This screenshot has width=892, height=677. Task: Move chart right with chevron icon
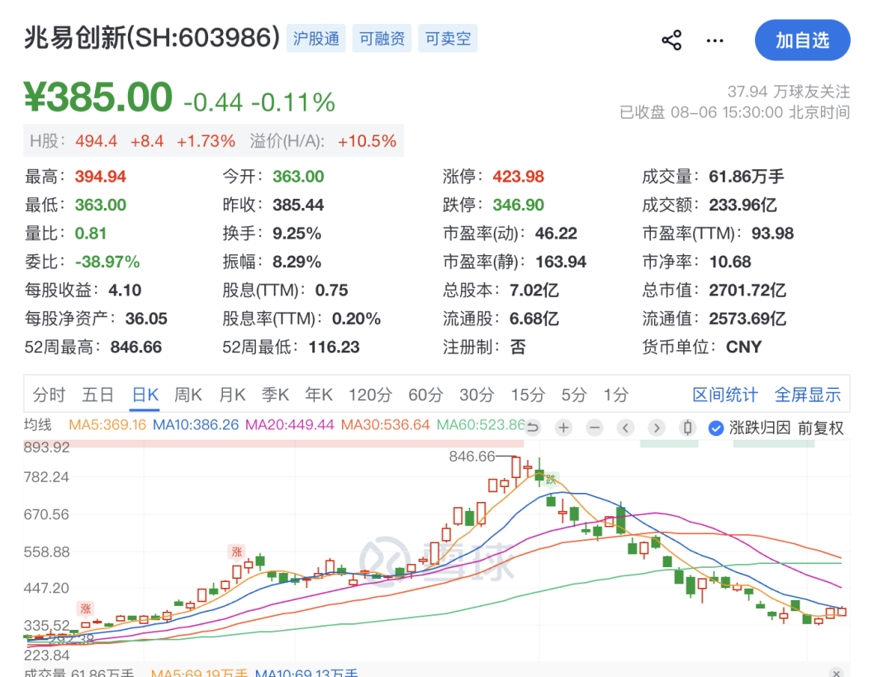[657, 428]
